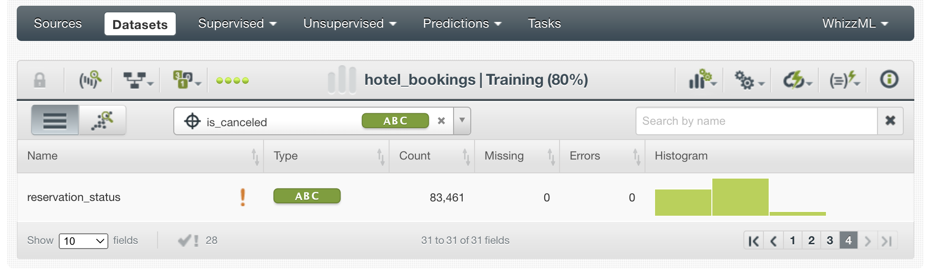Open the fields-per-page selector showing 10

coord(84,241)
